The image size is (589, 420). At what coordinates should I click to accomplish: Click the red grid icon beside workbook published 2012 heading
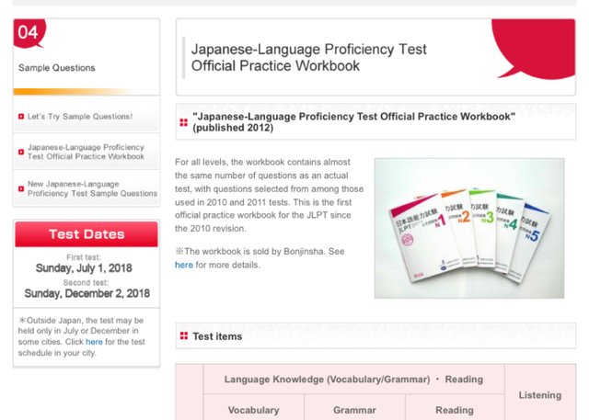[x=184, y=122]
